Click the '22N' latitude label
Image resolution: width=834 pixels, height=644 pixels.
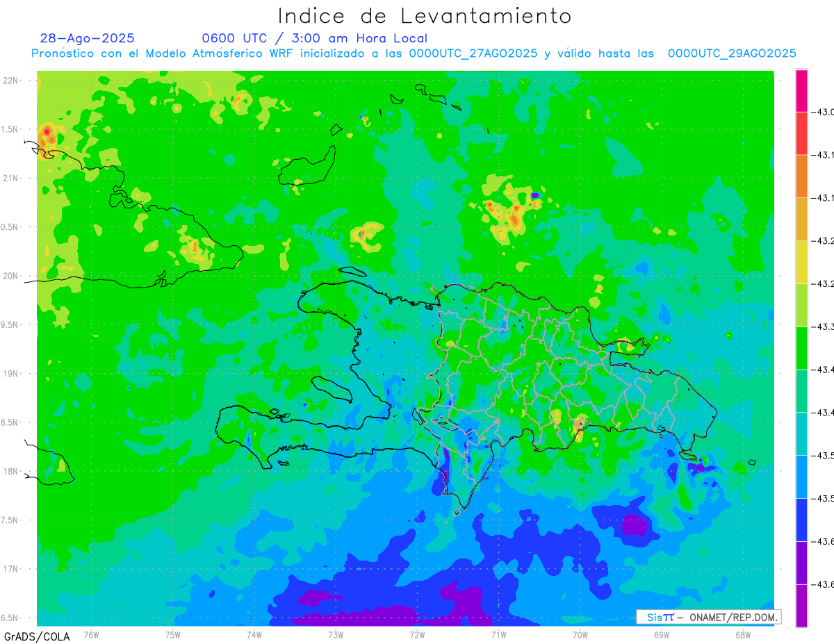11,80
